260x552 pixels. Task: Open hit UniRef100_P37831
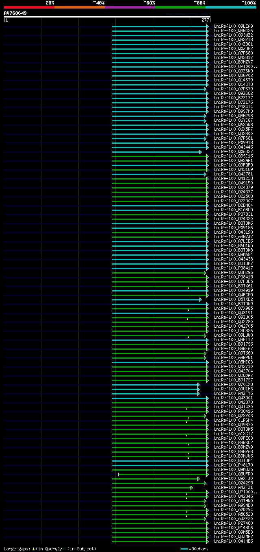(233, 215)
